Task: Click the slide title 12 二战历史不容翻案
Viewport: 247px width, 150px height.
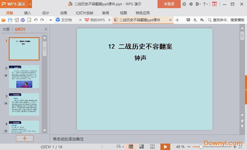Action: (x=140, y=47)
